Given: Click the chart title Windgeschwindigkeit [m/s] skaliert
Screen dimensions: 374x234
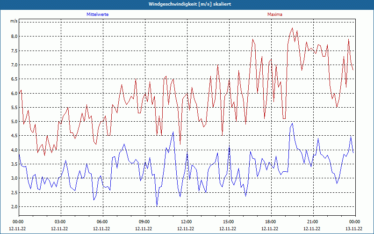Looking at the screenshot, I should click(x=190, y=4).
